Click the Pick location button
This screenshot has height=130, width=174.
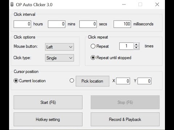point(92,81)
